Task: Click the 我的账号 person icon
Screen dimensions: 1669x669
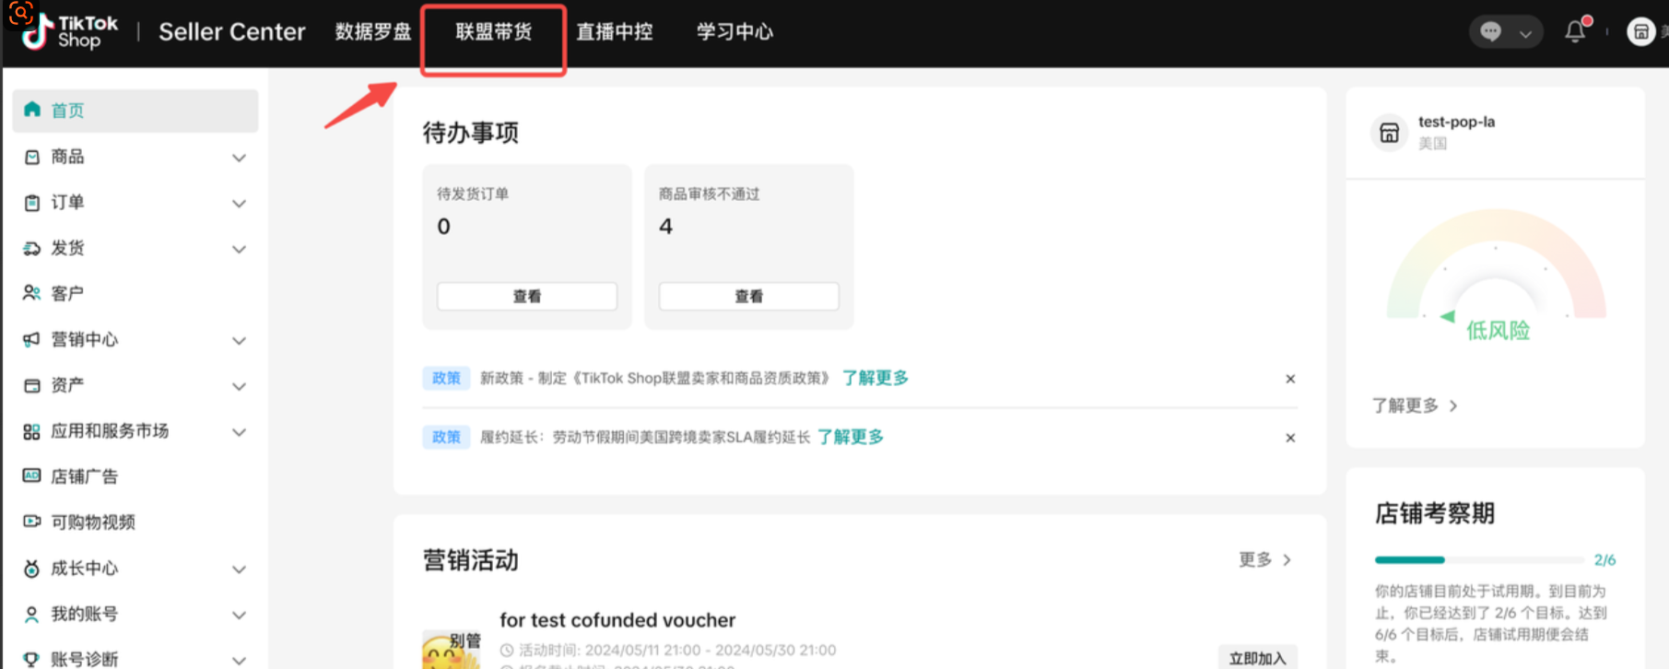Action: [32, 614]
